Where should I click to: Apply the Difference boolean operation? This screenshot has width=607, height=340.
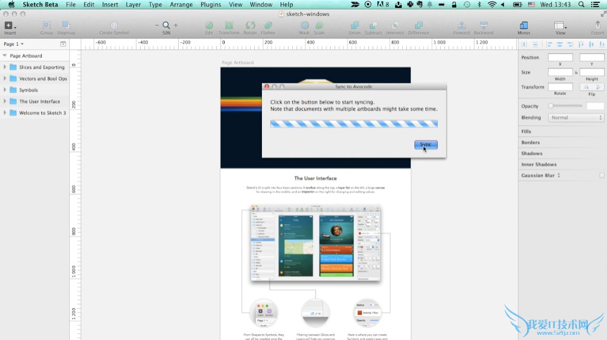418,25
